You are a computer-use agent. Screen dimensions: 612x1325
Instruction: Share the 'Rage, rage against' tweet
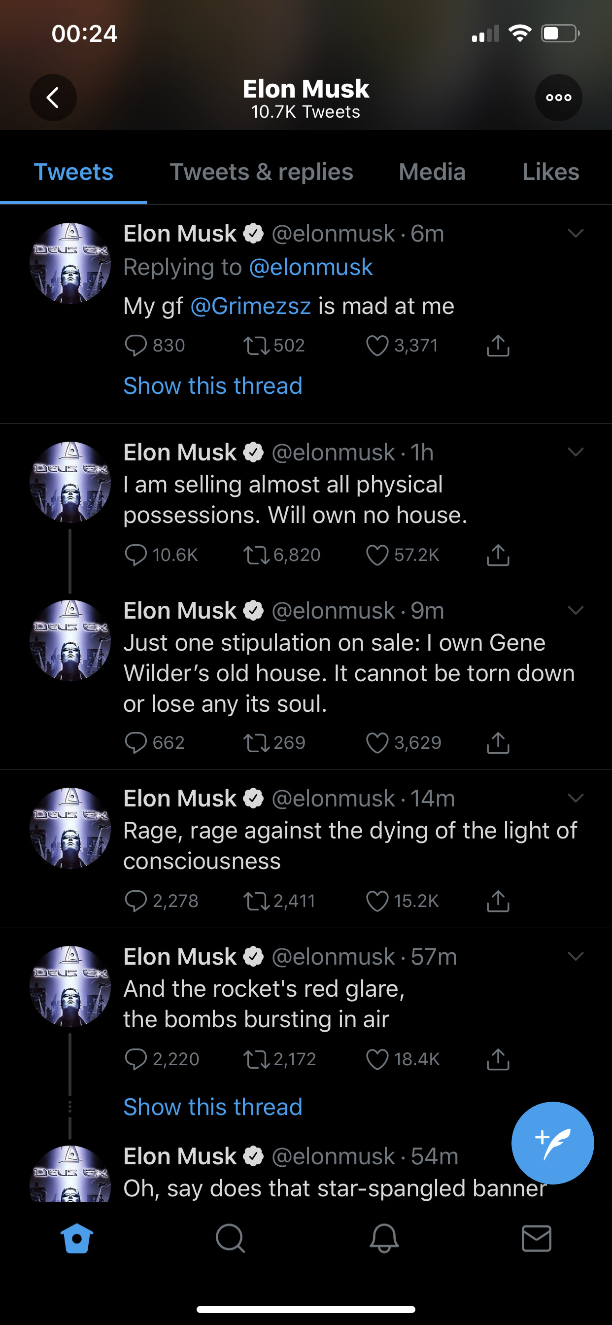(497, 901)
